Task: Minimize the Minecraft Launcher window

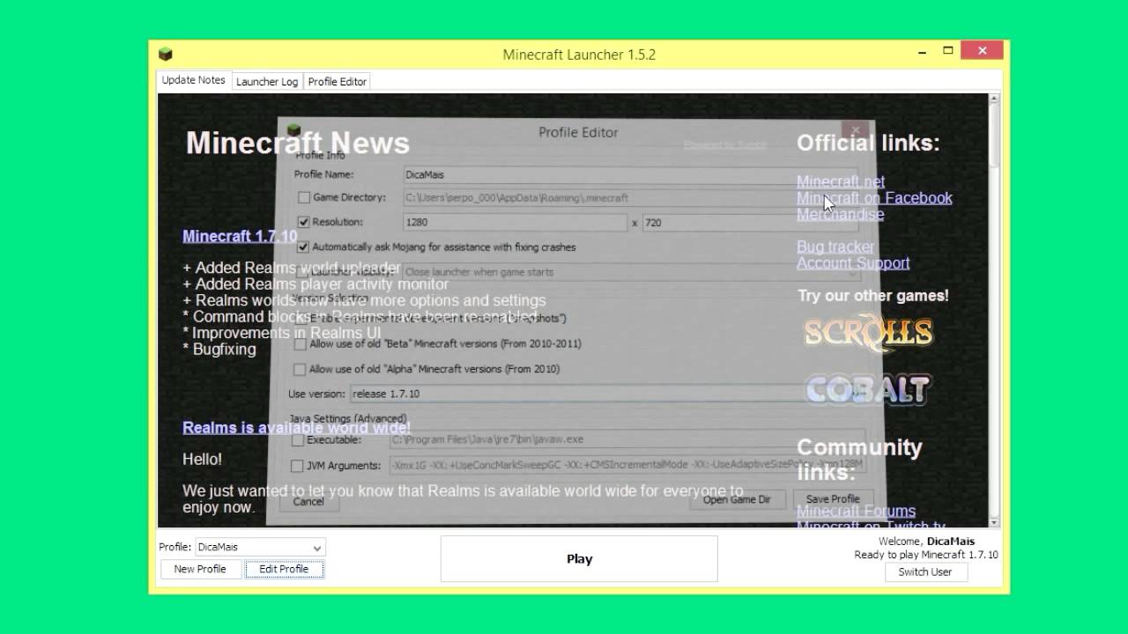Action: click(x=922, y=51)
